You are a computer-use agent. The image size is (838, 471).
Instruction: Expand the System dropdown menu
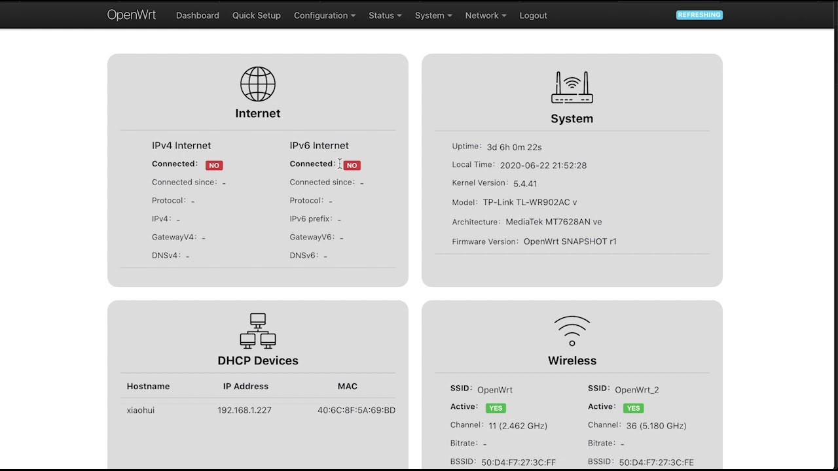[433, 15]
